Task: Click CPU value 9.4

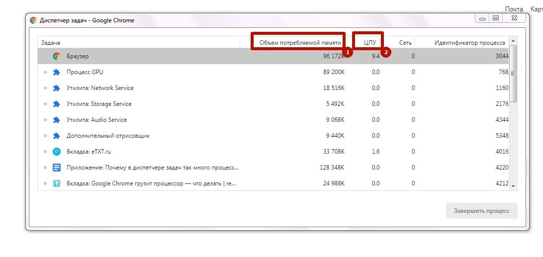Action: (x=376, y=56)
